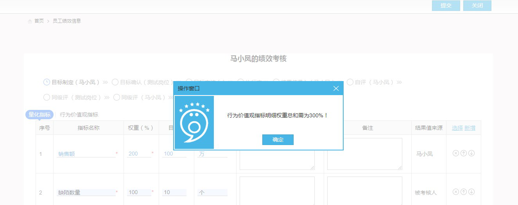Select the 目标制定（马小凤）step circle

click(47, 82)
